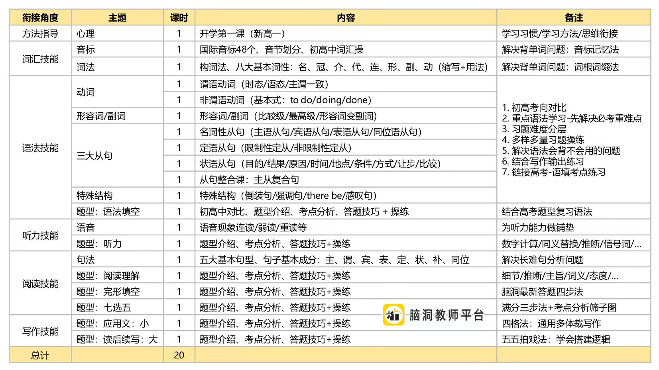Click 解决背单词问题：词根词缀法 note
This screenshot has width=659, height=370.
tap(574, 67)
